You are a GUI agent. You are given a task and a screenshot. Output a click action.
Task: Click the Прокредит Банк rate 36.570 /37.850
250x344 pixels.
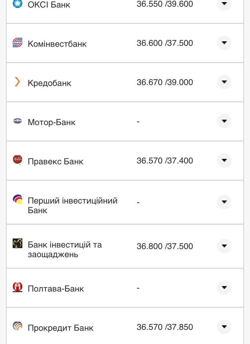pyautogui.click(x=165, y=327)
